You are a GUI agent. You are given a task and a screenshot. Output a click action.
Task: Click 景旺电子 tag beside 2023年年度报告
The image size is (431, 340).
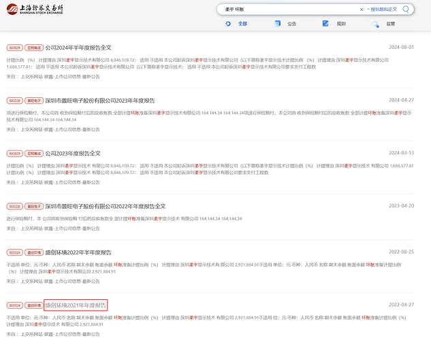pos(34,101)
